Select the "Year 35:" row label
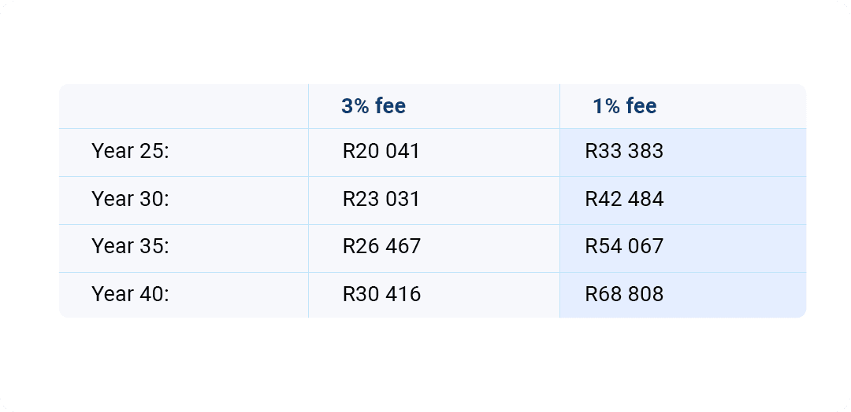 coord(131,246)
